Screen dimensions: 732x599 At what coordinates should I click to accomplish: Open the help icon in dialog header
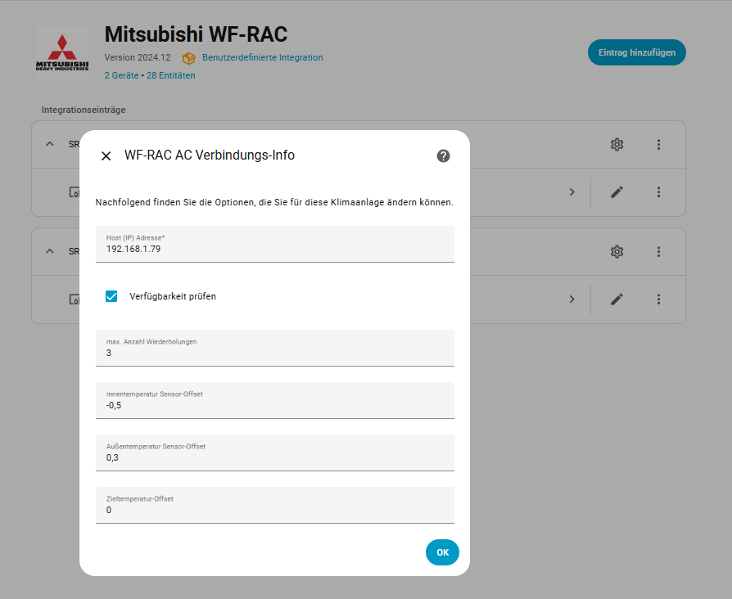tap(443, 155)
